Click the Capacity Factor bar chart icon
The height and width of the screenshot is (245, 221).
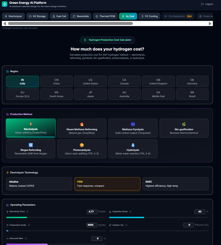(x=110, y=212)
